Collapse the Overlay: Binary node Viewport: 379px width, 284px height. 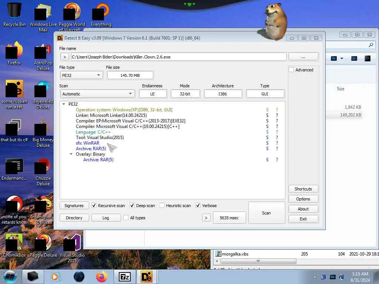pos(71,154)
